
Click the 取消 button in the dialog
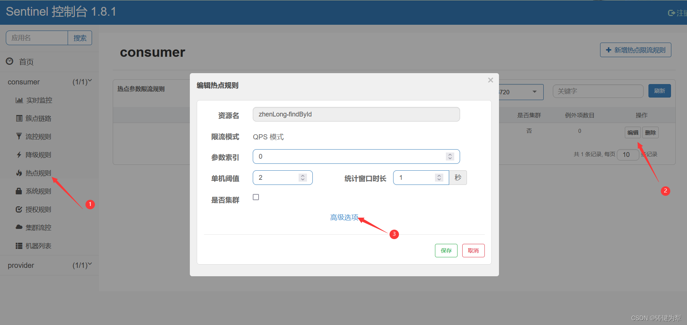(x=473, y=250)
